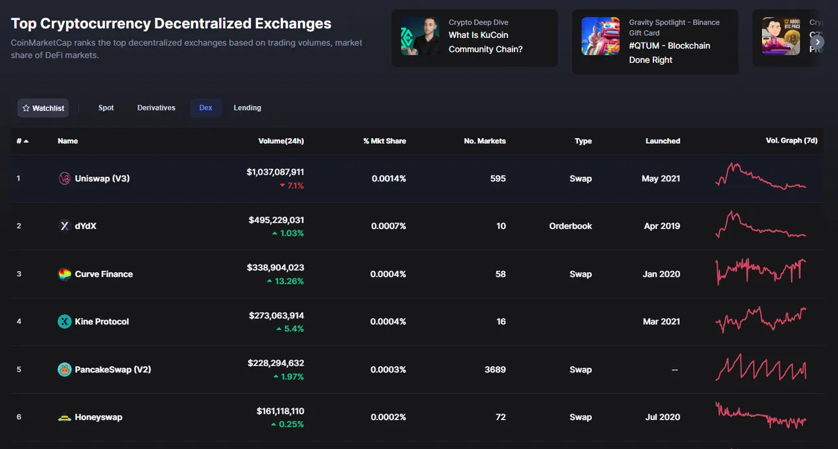Click the Gravity Spotlight gift card thumbnail

pos(601,36)
